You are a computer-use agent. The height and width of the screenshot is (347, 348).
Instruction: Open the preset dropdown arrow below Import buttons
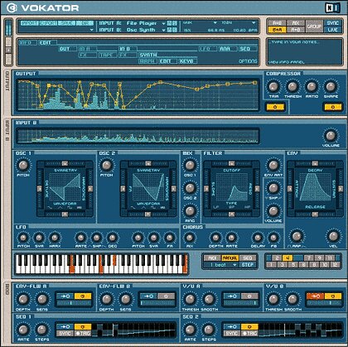click(92, 30)
